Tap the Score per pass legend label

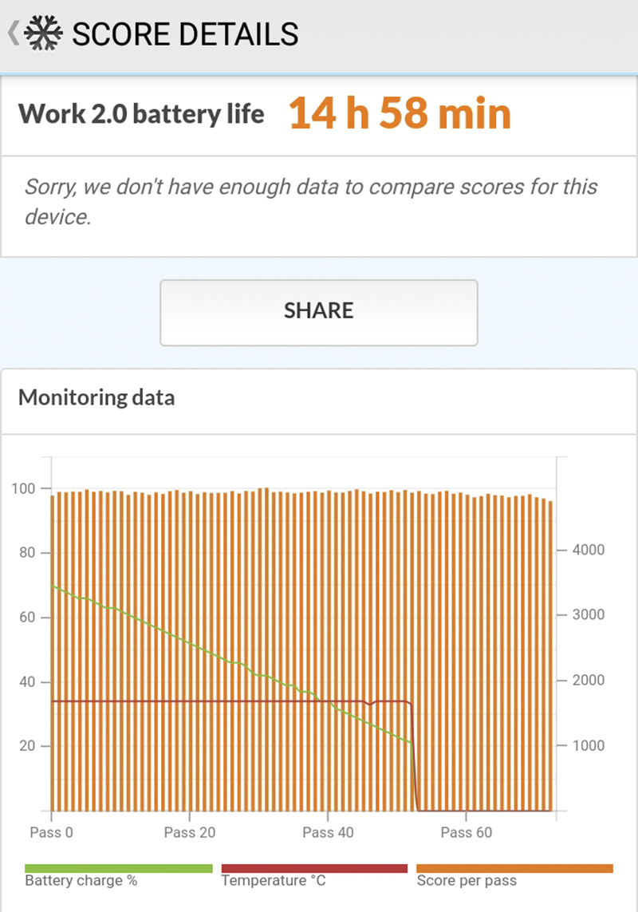(x=467, y=882)
